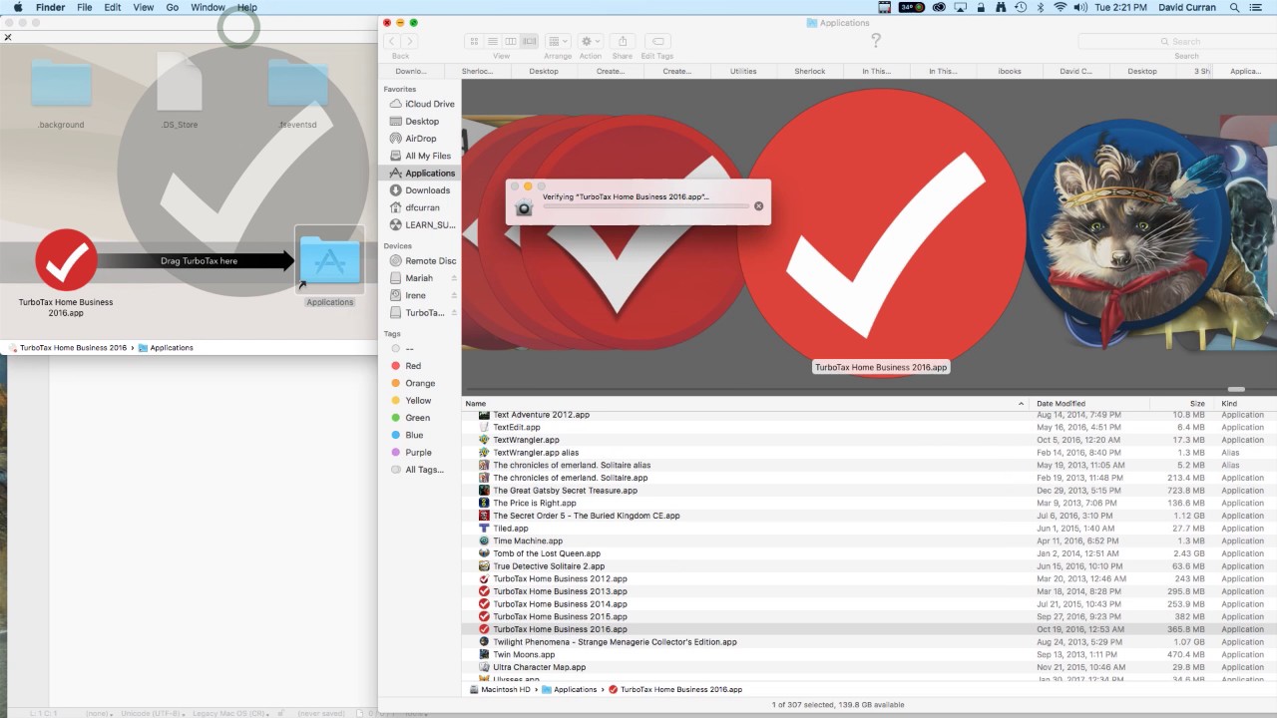Switch to the David C... tab
Image resolution: width=1277 pixels, height=718 pixels.
pyautogui.click(x=1075, y=71)
